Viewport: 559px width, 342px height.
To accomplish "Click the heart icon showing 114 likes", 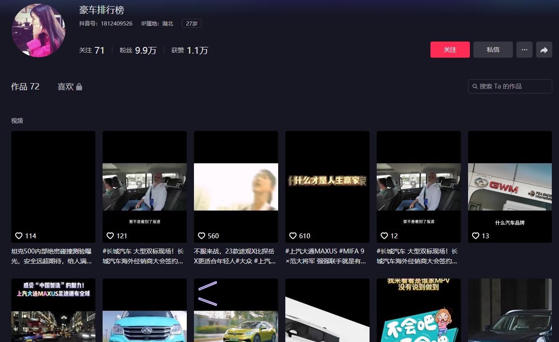I will (x=19, y=236).
